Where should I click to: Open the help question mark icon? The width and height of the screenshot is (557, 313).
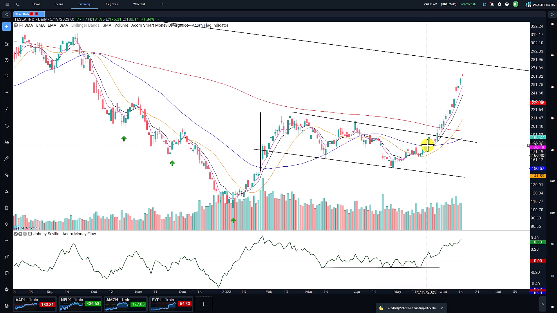pyautogui.click(x=507, y=4)
